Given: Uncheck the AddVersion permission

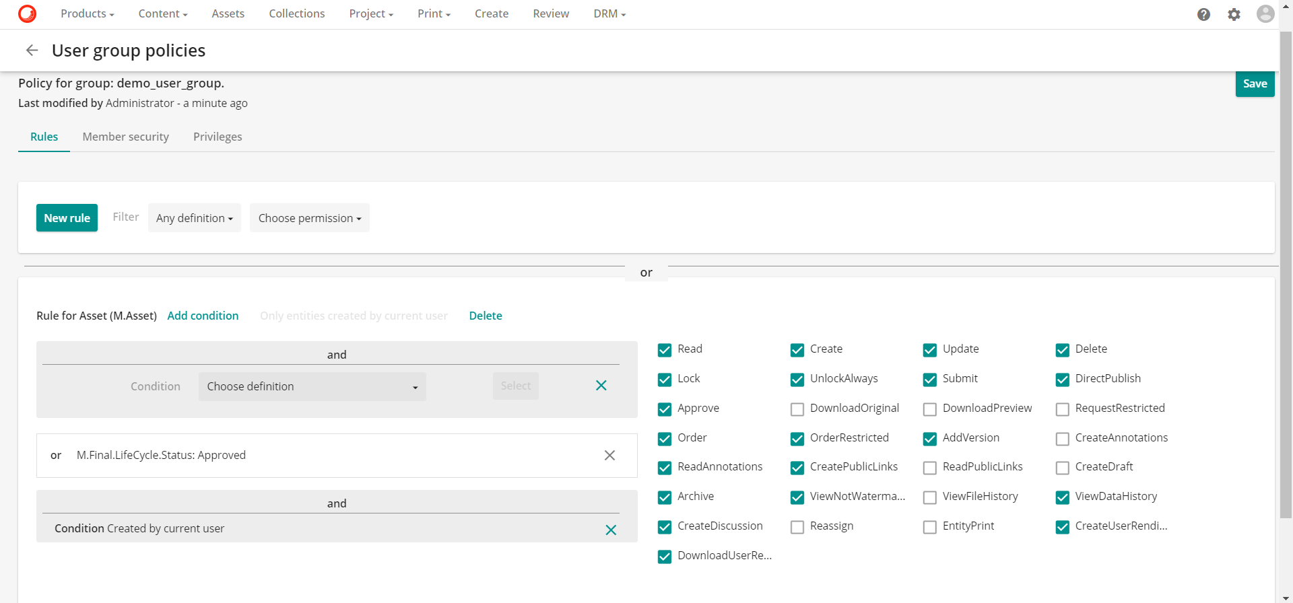Looking at the screenshot, I should tap(930, 439).
